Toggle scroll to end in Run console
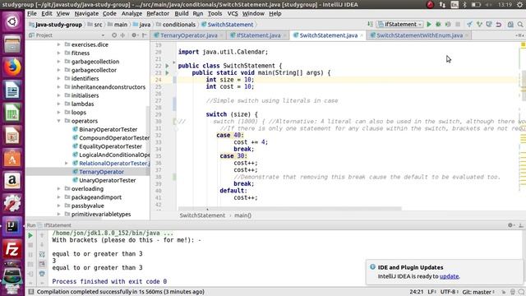Image resolution: width=526 pixels, height=296 pixels. (42, 264)
